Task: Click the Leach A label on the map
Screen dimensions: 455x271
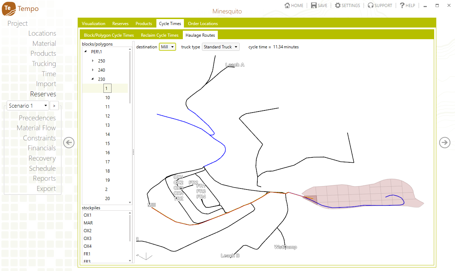Action: 235,65
